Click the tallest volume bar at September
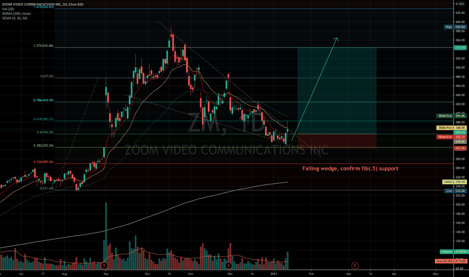 tap(106, 236)
